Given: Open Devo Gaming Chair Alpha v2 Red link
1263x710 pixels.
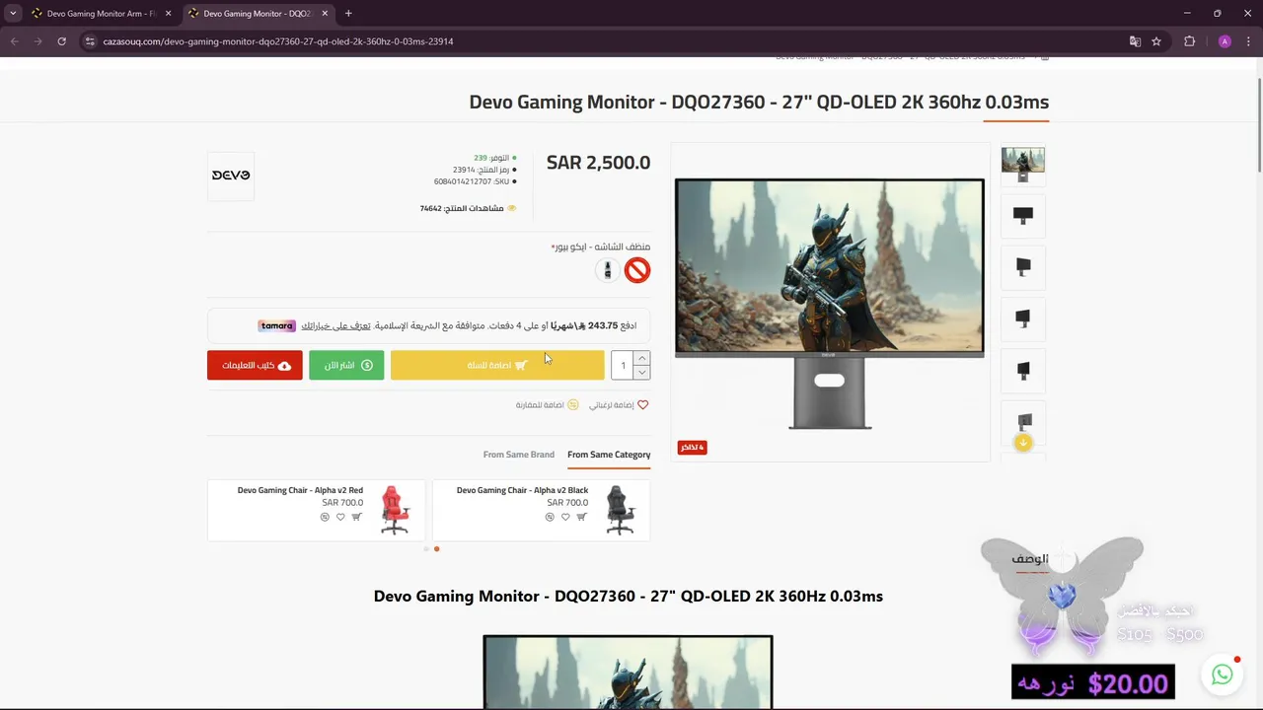Looking at the screenshot, I should coord(300,490).
